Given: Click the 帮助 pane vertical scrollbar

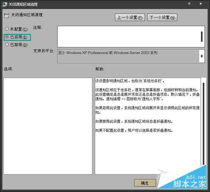Looking at the screenshot, I should tap(203, 123).
